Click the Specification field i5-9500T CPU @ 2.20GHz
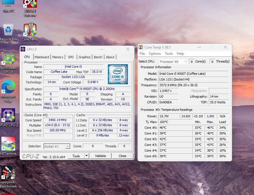The image size is (254, 195). click(x=87, y=89)
